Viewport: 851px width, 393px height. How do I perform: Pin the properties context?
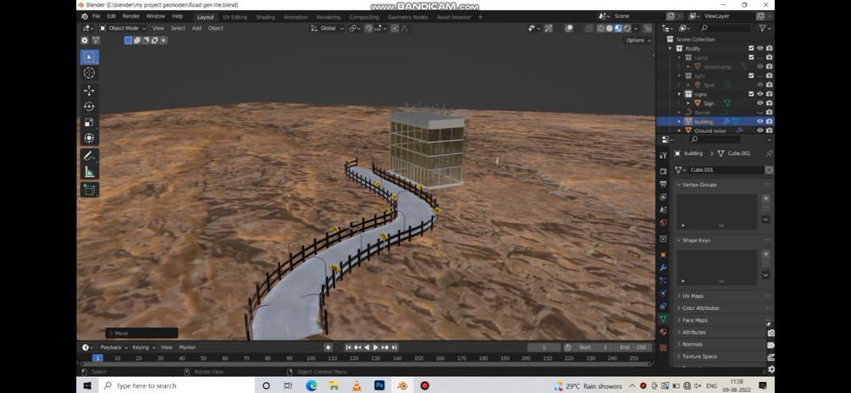click(769, 153)
